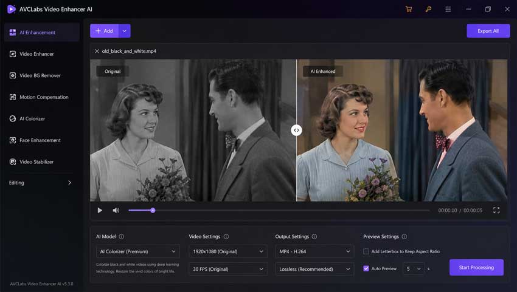Viewport: 517px width, 292px height.
Task: Open the hamburger menu in title bar
Action: coord(448,9)
